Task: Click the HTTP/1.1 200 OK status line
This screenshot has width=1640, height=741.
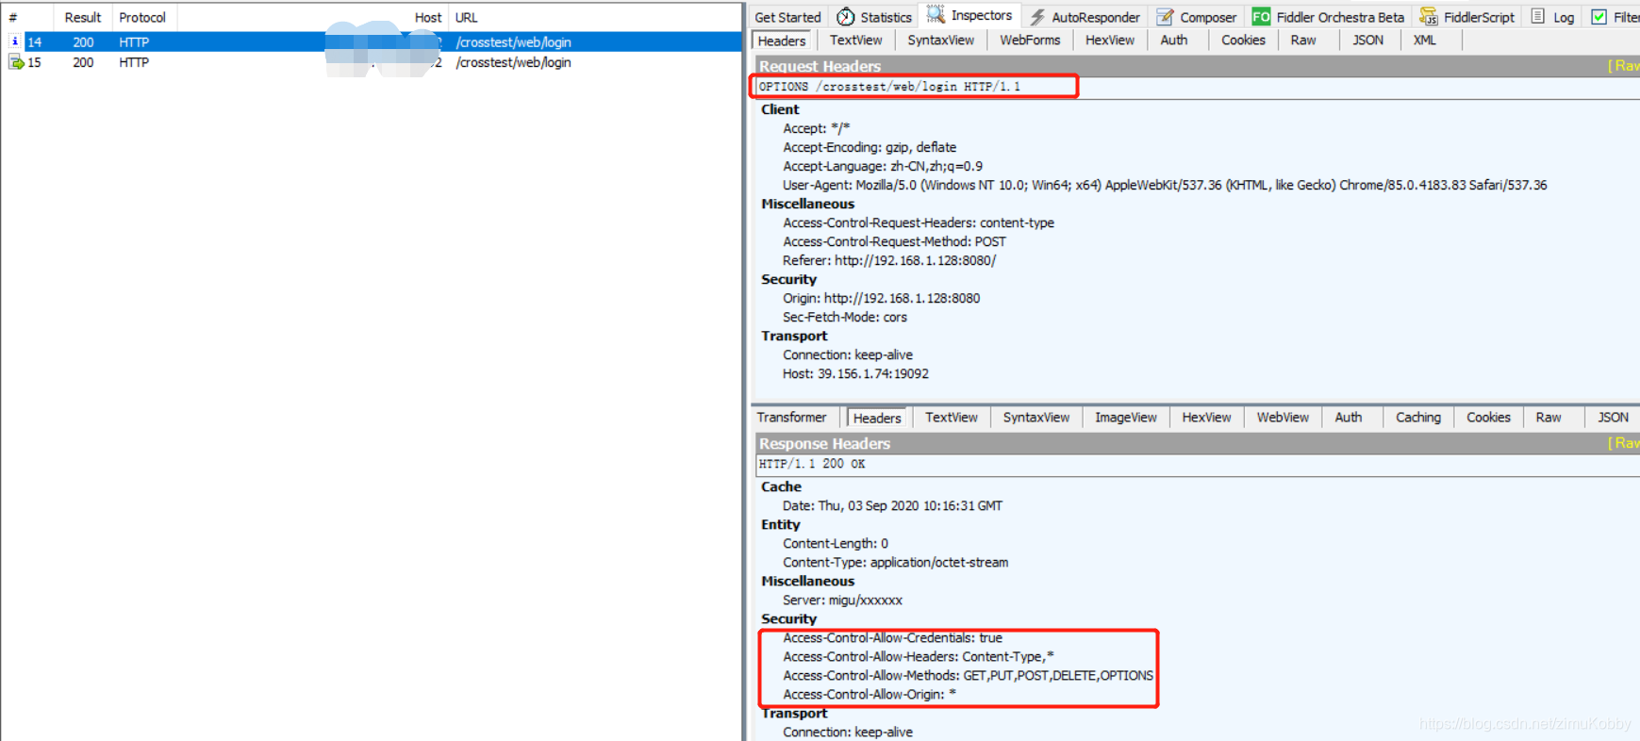Action: [x=1198, y=464]
